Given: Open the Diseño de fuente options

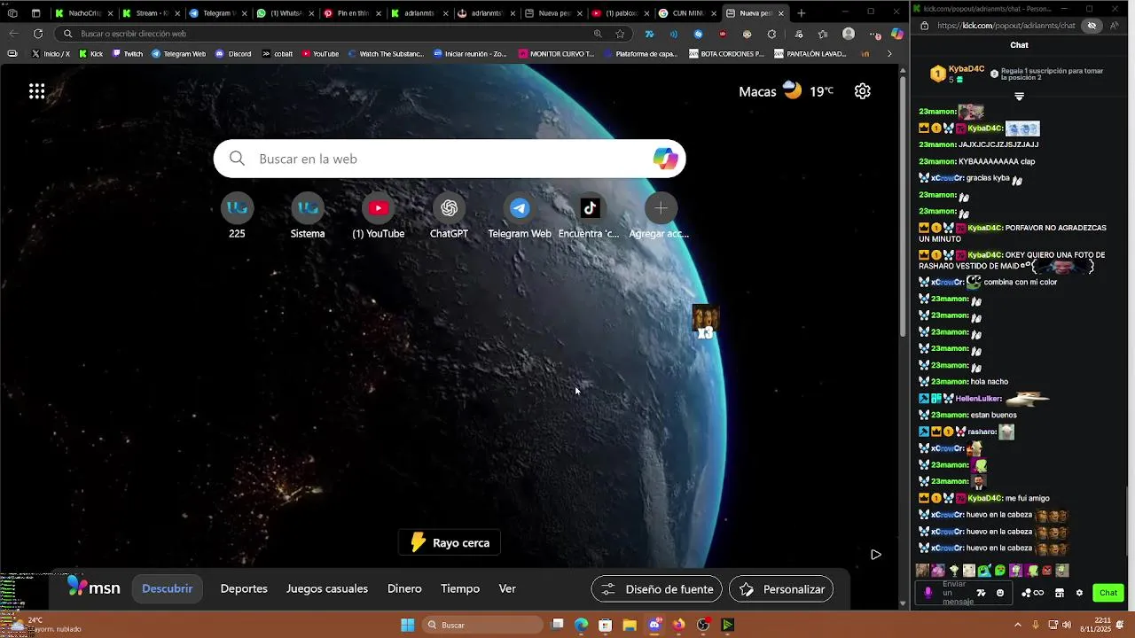Looking at the screenshot, I should (657, 588).
